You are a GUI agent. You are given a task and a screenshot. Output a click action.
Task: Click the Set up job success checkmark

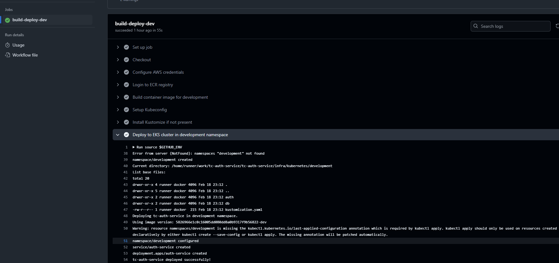pos(126,47)
